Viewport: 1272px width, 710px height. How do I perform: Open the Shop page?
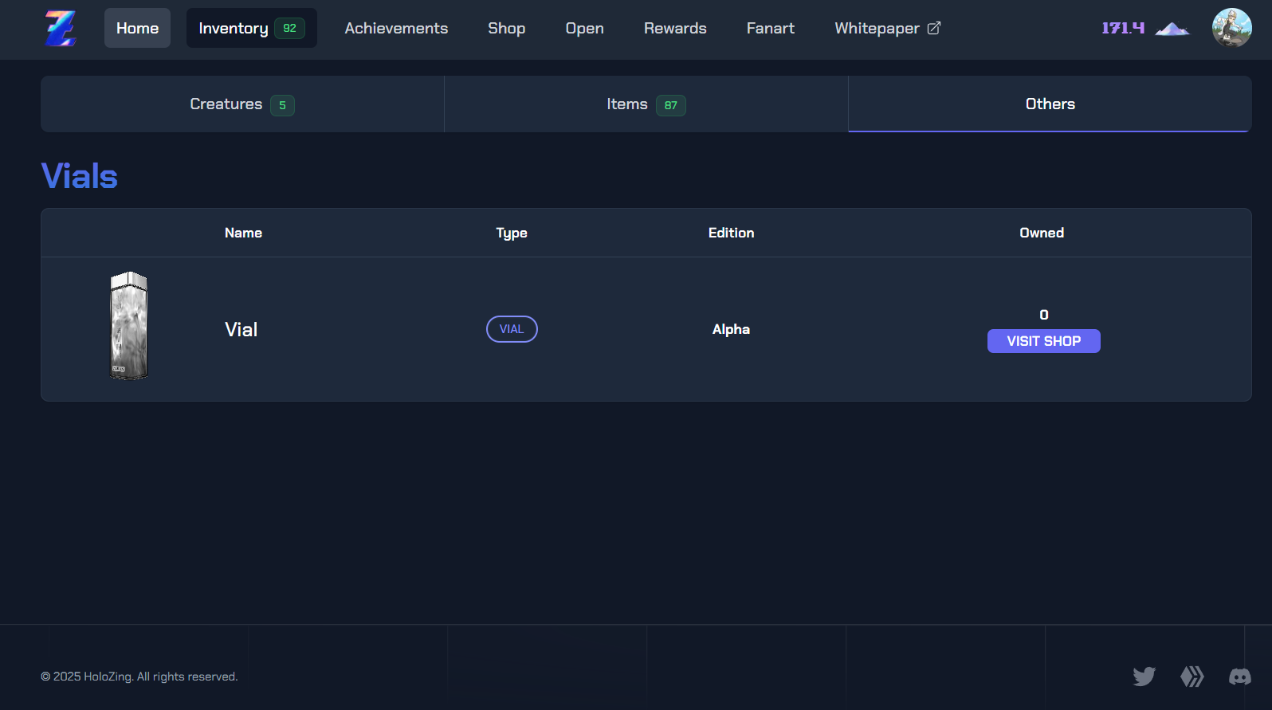coord(506,29)
